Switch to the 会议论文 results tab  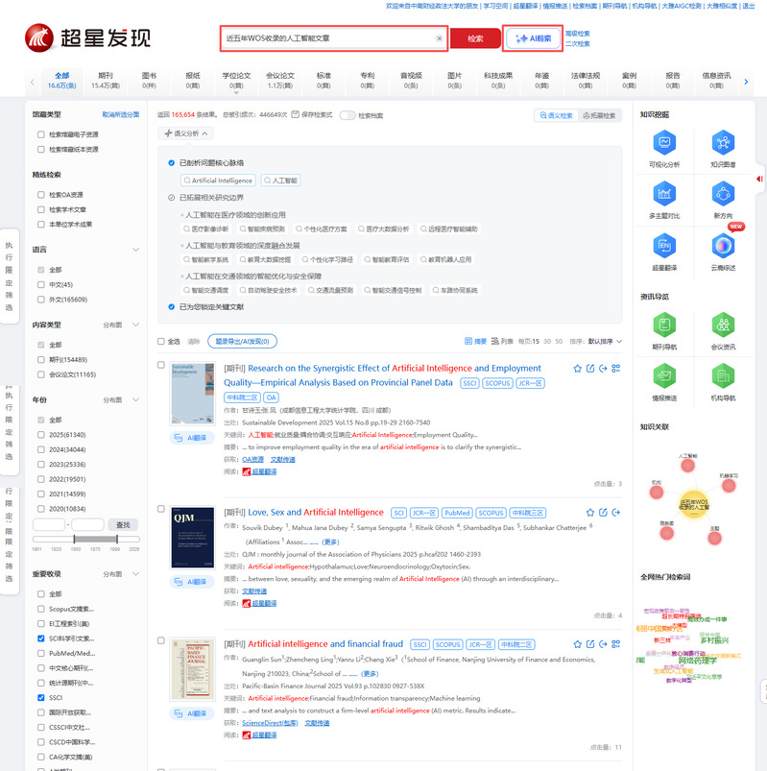coord(279,81)
